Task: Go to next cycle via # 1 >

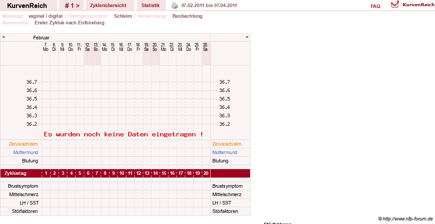Action: [x=72, y=6]
